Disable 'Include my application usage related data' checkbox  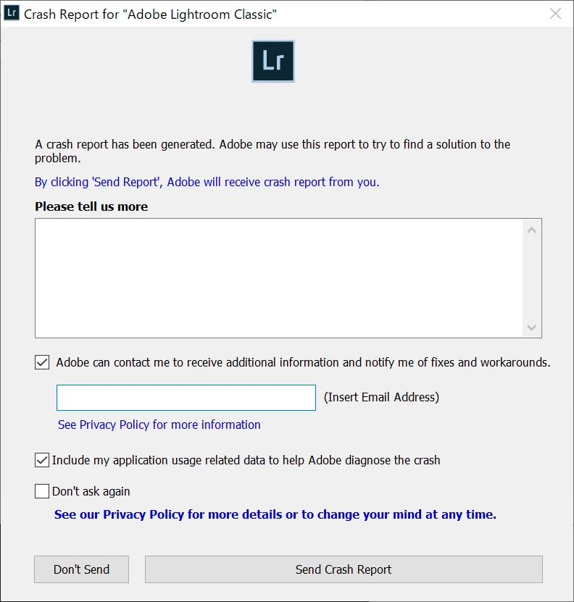(42, 460)
